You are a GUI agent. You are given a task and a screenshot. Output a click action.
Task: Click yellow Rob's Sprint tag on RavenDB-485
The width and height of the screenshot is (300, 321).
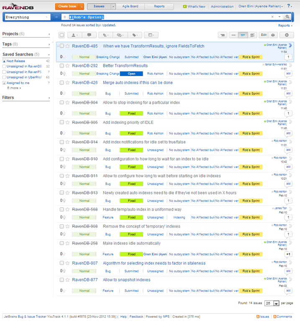point(251,57)
